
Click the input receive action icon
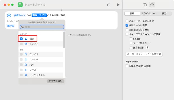[x=9, y=15]
